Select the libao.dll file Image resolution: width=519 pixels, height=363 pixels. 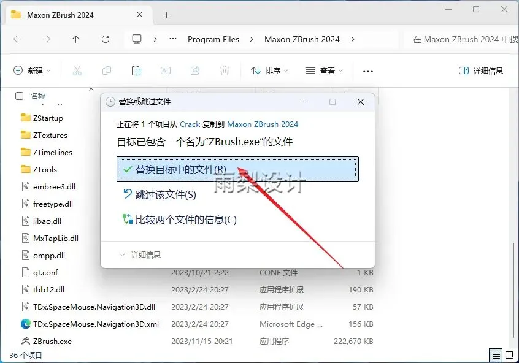click(47, 221)
